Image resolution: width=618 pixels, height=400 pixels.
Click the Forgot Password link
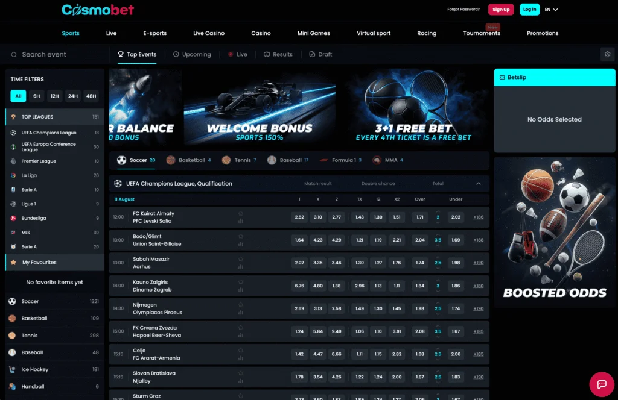pos(463,10)
